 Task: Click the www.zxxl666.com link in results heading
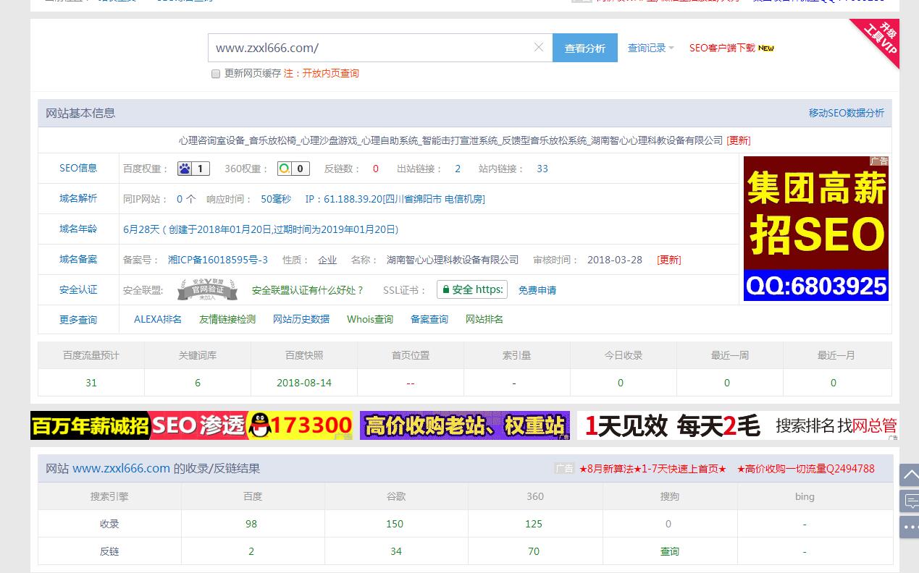coord(121,469)
